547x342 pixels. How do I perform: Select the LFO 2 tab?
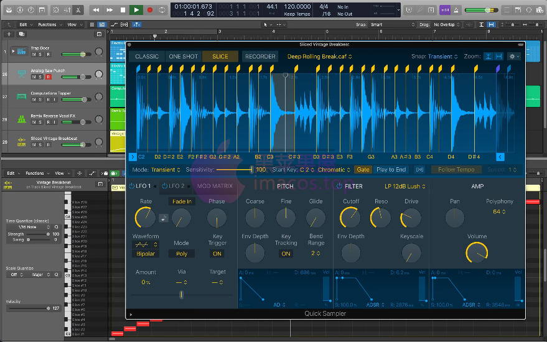click(x=176, y=186)
